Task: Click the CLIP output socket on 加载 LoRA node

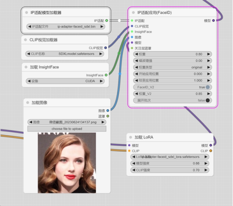Action: point(211,151)
